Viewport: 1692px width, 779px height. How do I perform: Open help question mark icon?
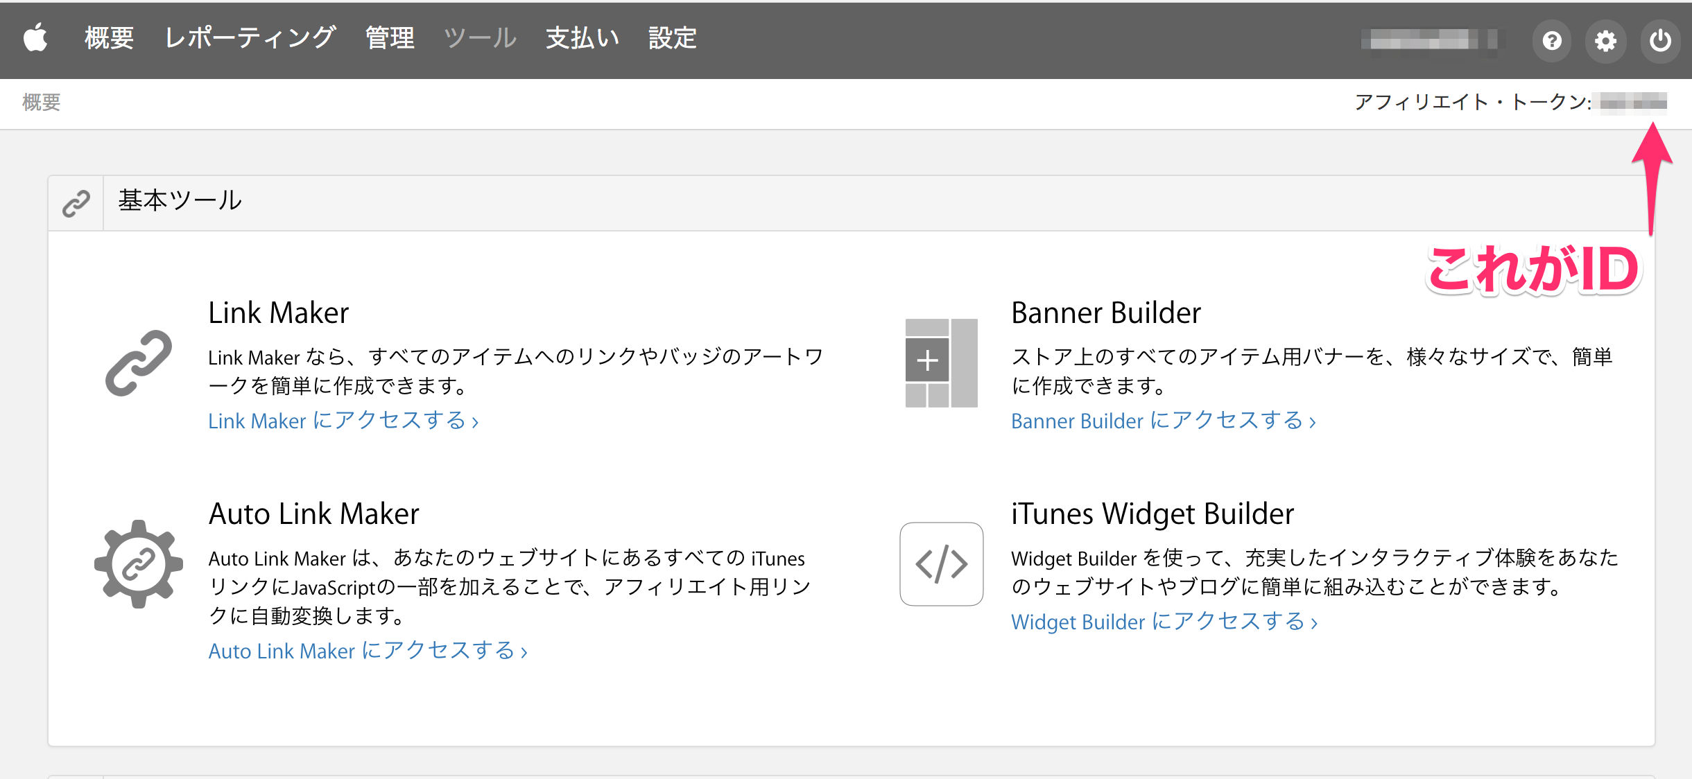coord(1552,41)
